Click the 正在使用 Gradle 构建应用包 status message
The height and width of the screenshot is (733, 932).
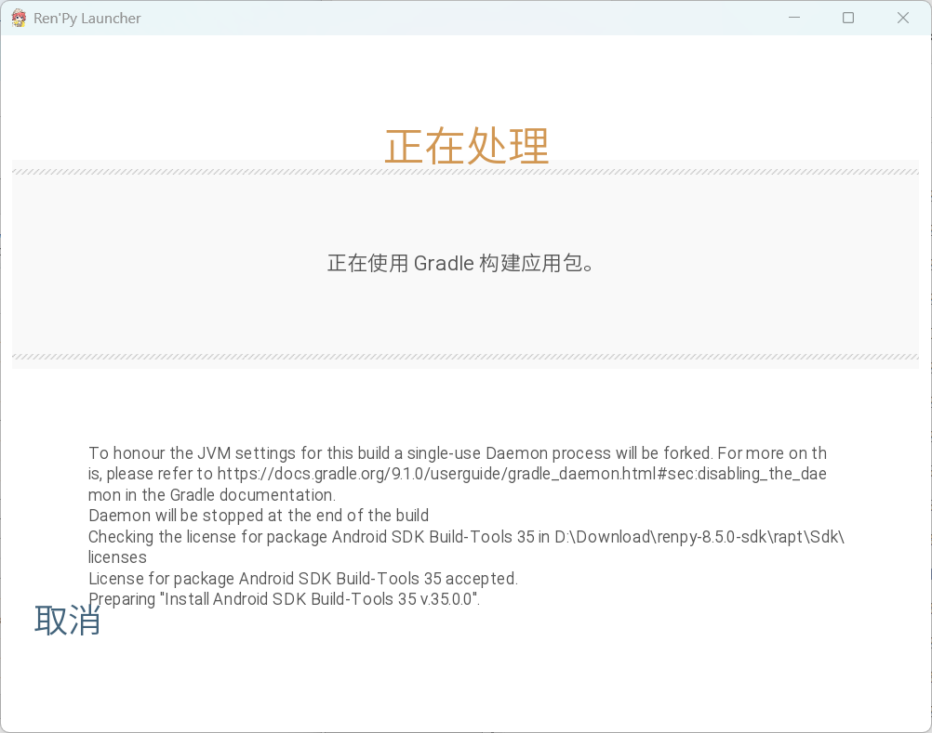click(x=461, y=263)
